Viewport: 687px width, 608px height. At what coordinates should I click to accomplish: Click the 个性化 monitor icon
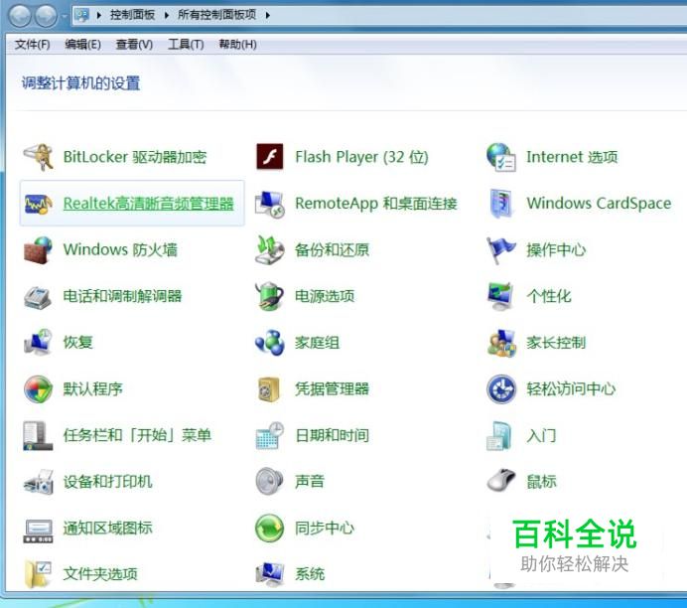coord(500,296)
